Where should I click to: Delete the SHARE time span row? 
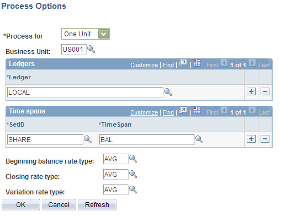(265, 139)
